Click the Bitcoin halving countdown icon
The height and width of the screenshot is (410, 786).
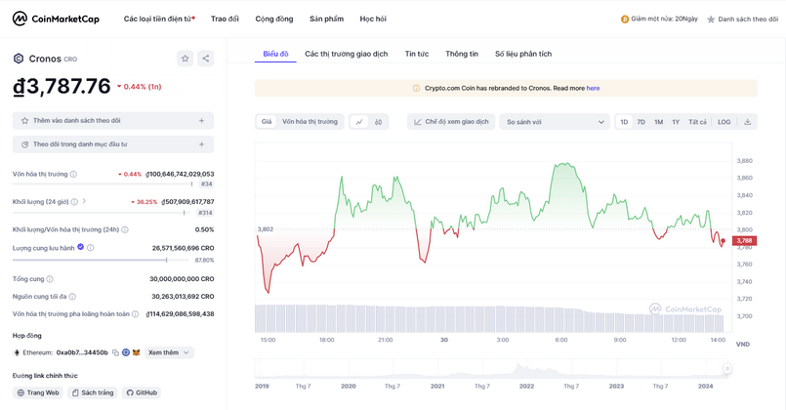625,20
